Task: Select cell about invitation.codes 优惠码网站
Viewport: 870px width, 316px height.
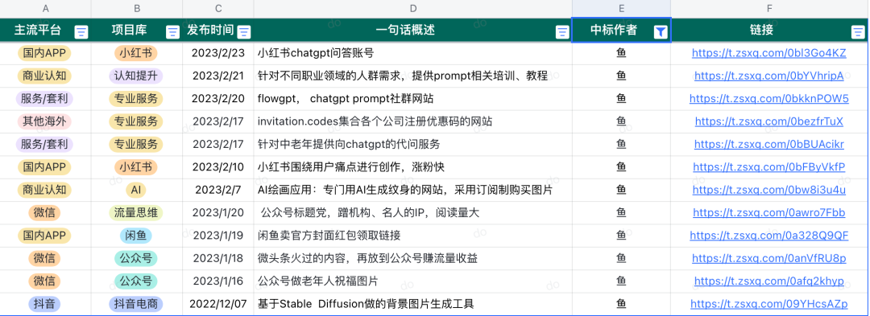Action: (412, 121)
